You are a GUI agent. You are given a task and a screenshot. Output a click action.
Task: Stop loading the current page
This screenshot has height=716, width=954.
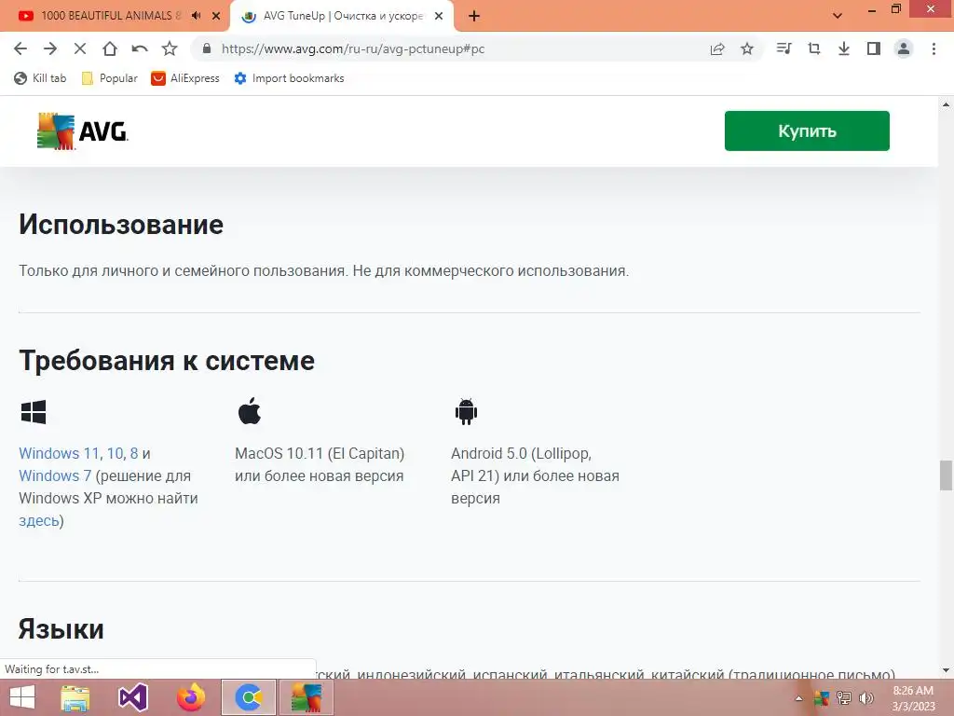(80, 48)
